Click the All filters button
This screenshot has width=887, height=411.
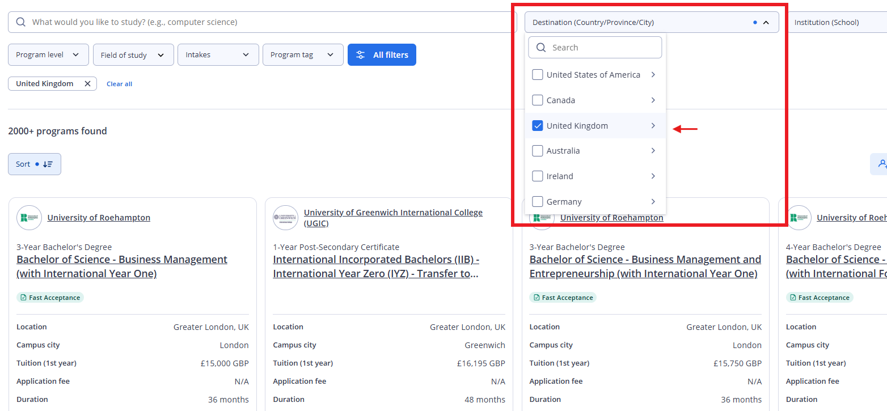(x=382, y=55)
